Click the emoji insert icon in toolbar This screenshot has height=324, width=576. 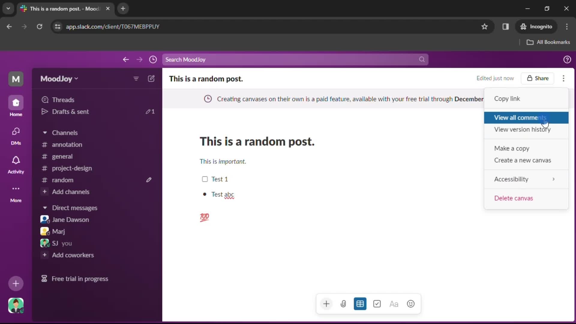click(x=410, y=304)
